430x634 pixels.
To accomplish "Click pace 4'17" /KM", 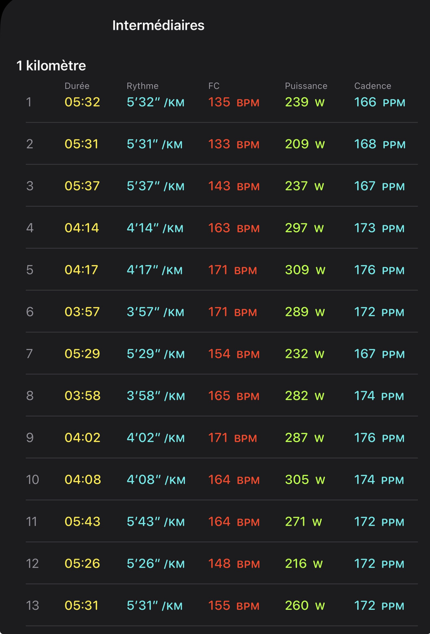I will click(x=155, y=270).
